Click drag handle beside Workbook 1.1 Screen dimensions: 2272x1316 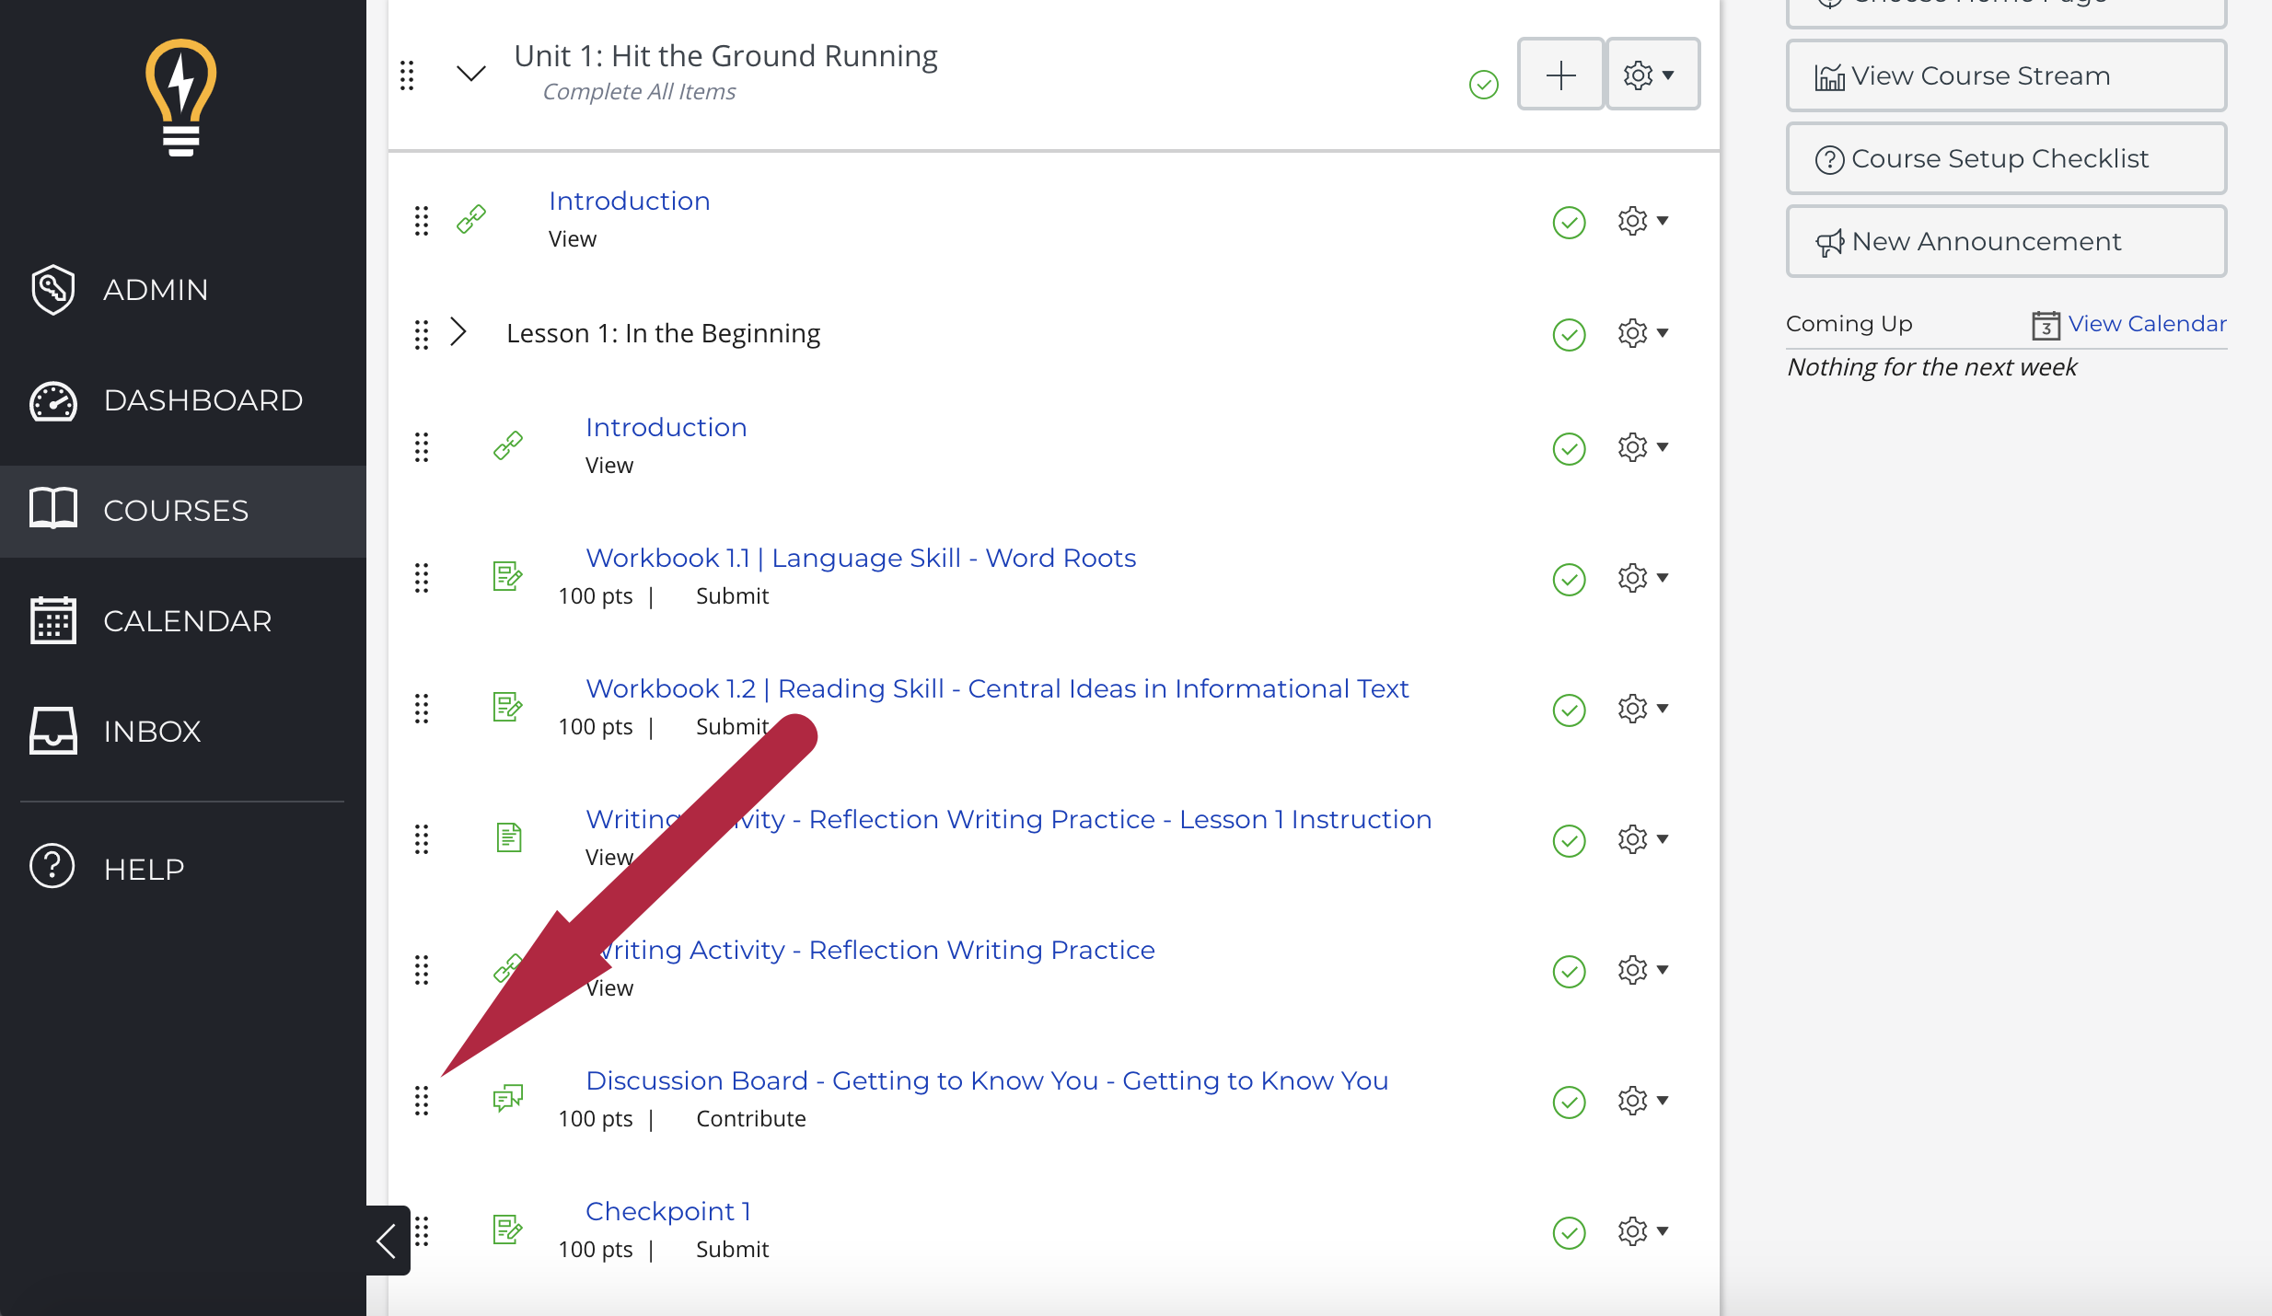click(422, 578)
